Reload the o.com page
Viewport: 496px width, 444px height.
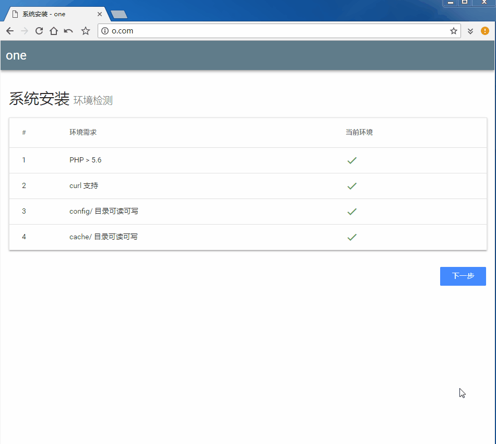[39, 31]
